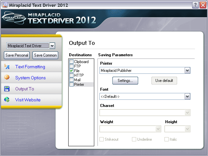
Task: Toggle the Strikeout checkbox
Action: (x=102, y=139)
